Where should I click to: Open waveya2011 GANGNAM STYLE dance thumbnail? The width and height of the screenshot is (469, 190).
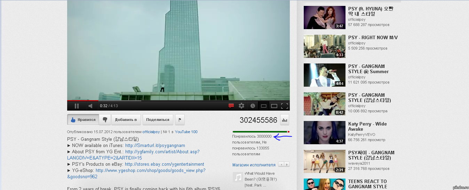click(x=325, y=161)
